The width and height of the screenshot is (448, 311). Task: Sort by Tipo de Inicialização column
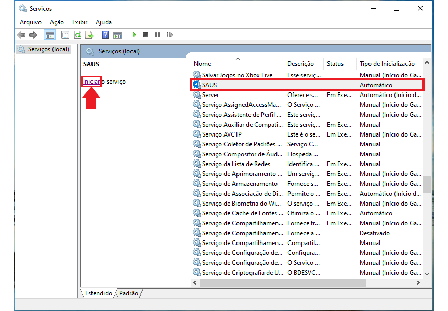tap(387, 64)
